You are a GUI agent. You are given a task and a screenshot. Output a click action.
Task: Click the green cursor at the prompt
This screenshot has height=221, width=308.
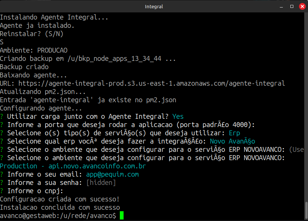click(122, 215)
